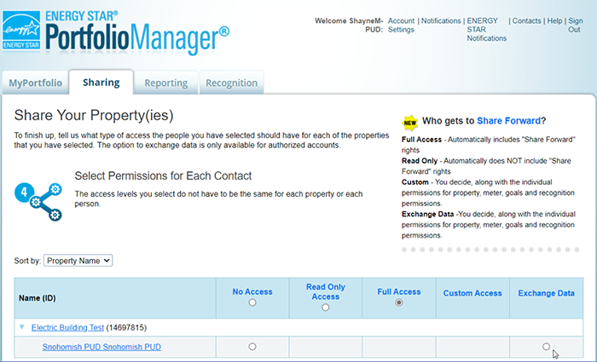The height and width of the screenshot is (362, 597).
Task: Open the Snohomish PUD Snohomish PUD link
Action: coord(101,347)
